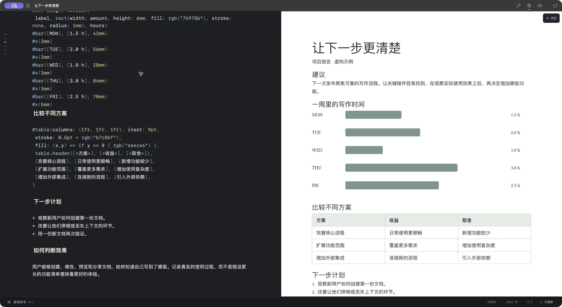
Task: Click the 如何判断效果 heading in the editor
Action: click(x=50, y=250)
